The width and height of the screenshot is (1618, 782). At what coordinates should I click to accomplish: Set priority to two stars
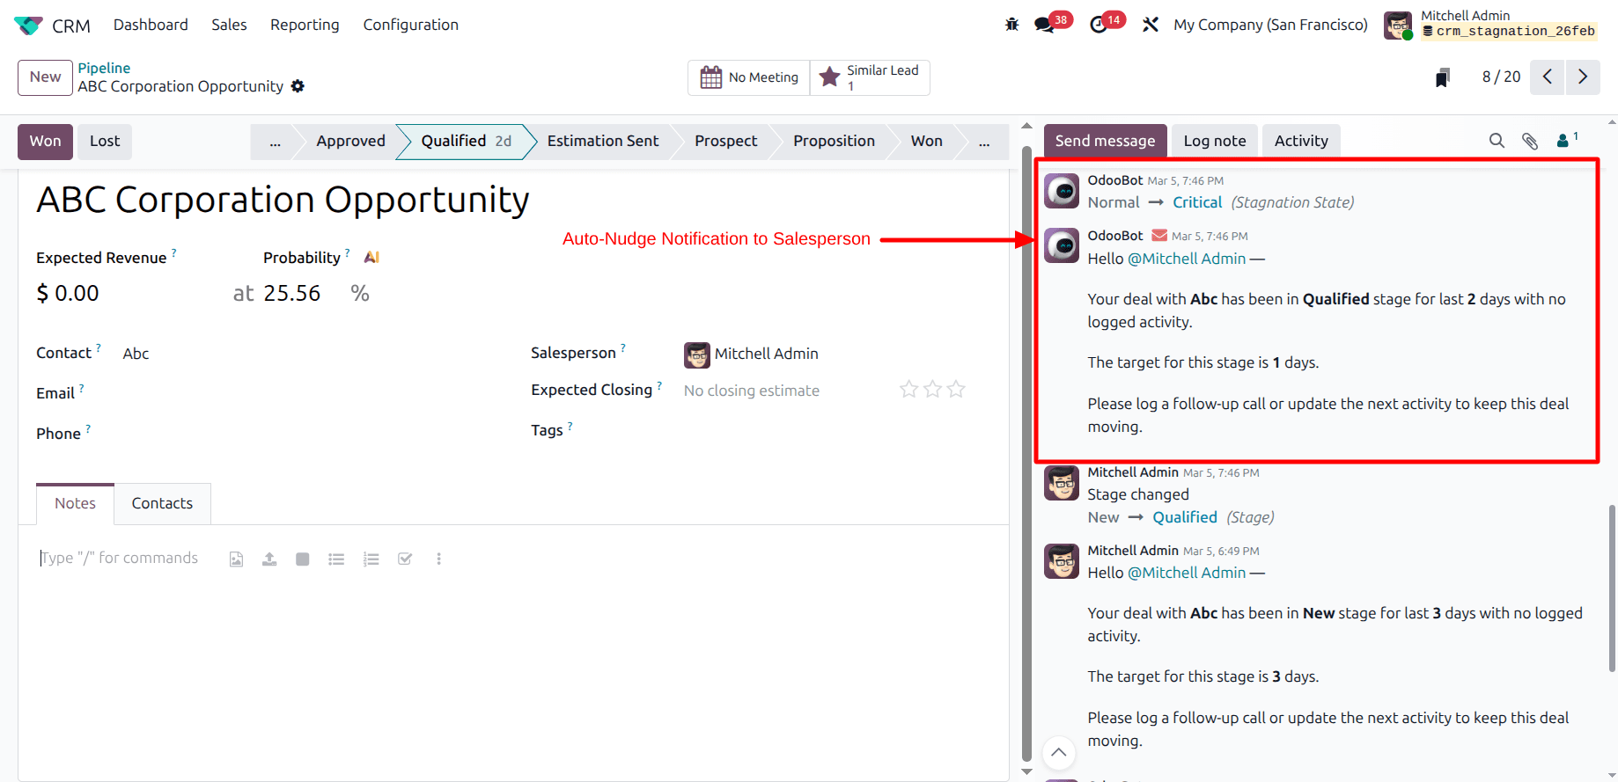tap(932, 389)
